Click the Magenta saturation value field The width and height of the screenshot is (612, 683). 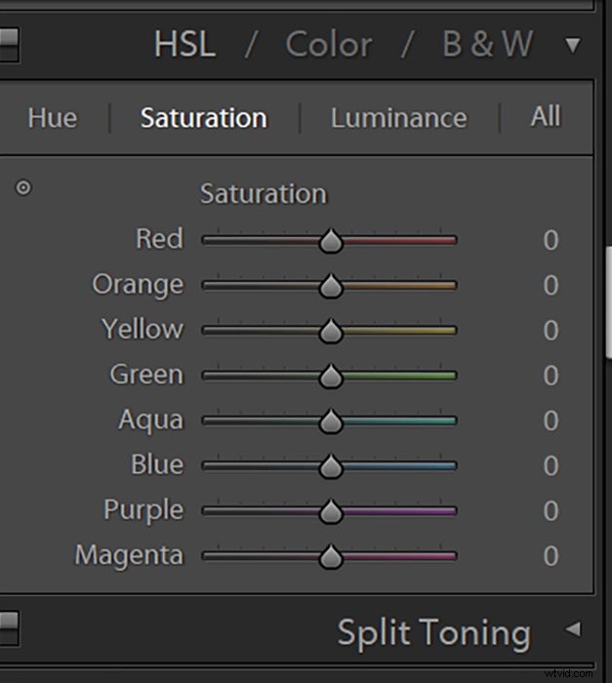(x=551, y=556)
